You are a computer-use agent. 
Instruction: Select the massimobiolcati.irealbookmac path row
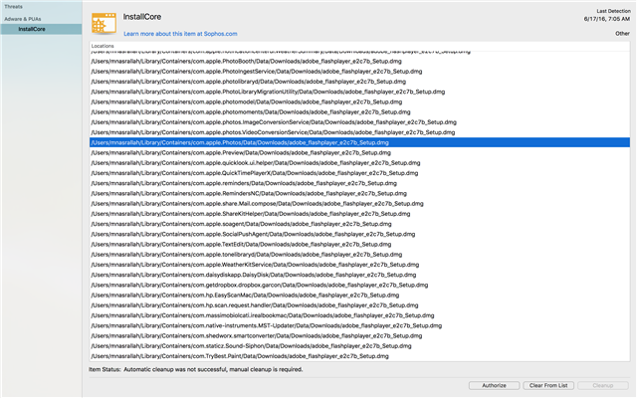click(x=359, y=315)
